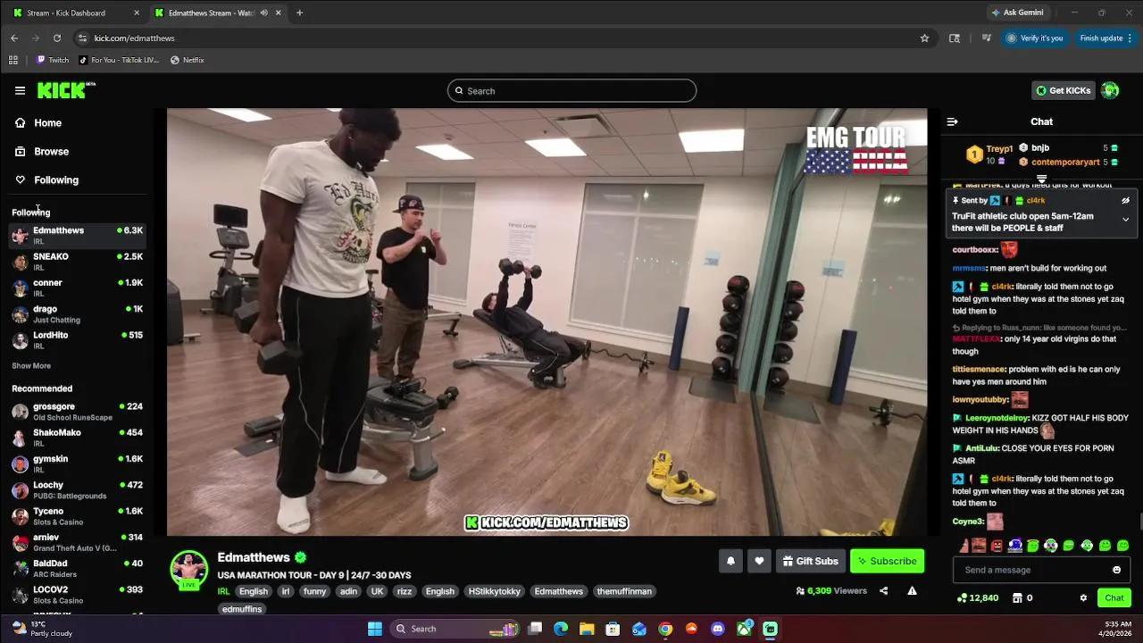1143x643 pixels.
Task: Click the funny stream tag
Action: pyautogui.click(x=314, y=591)
